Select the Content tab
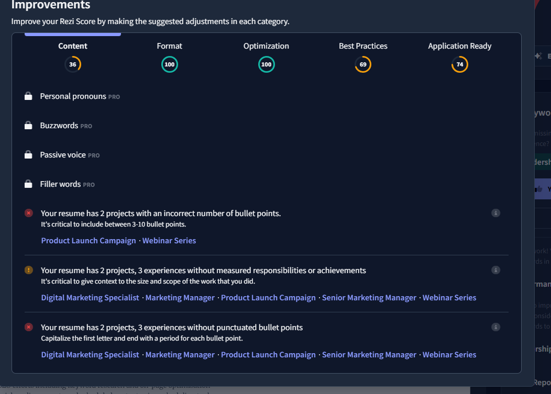This screenshot has height=394, width=551. (x=73, y=46)
